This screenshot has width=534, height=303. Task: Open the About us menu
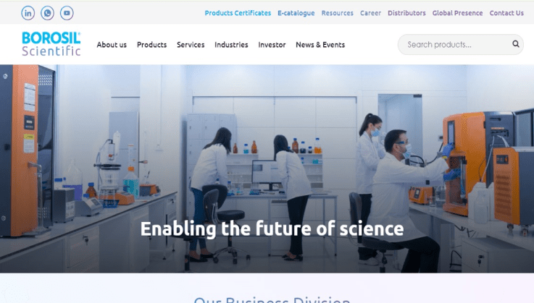pyautogui.click(x=112, y=45)
